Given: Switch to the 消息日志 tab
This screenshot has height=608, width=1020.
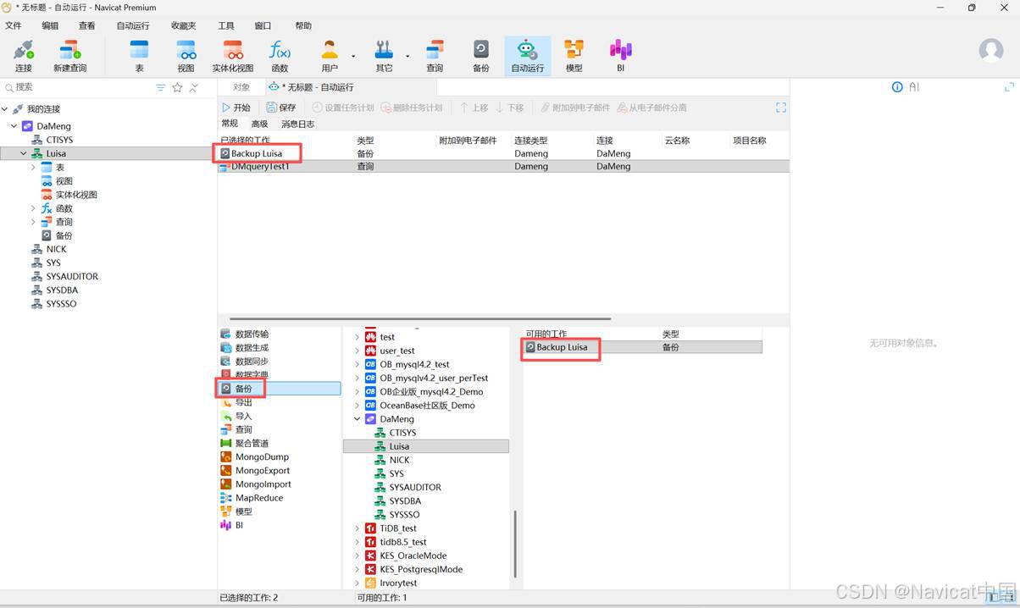Looking at the screenshot, I should pos(297,124).
